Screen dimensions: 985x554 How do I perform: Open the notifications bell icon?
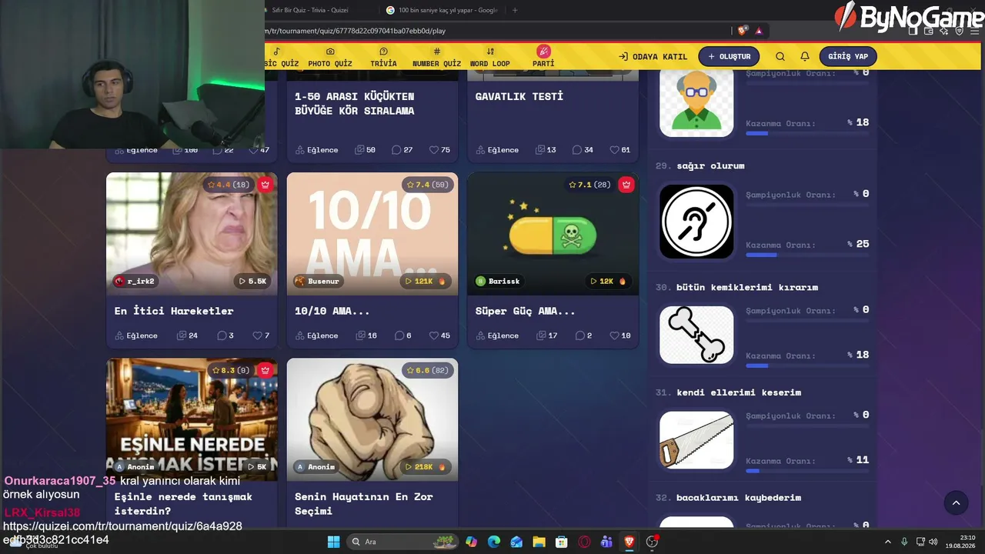tap(805, 56)
